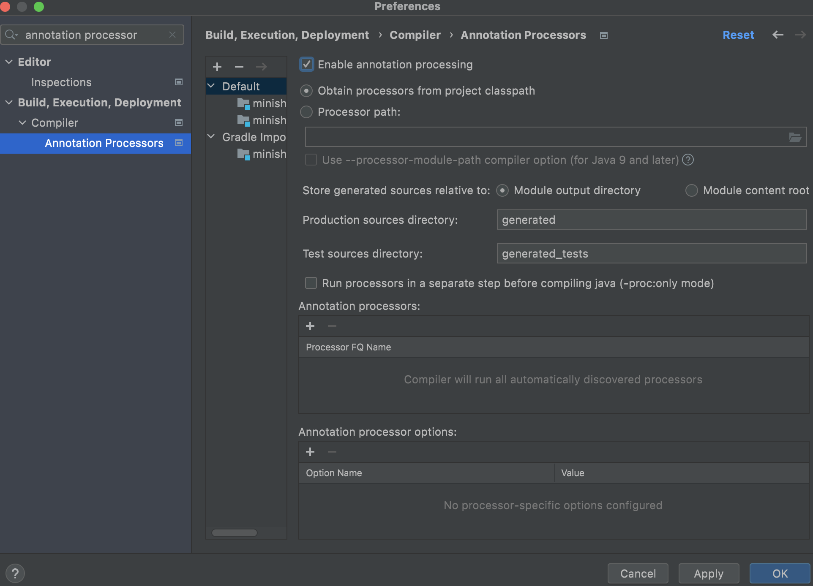Viewport: 813px width, 586px height.
Task: Edit the Test sources directory field
Action: point(652,253)
